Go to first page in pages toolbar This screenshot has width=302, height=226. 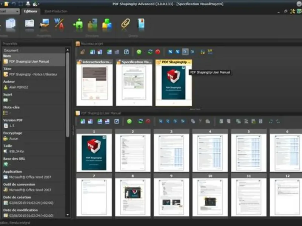tap(161, 121)
